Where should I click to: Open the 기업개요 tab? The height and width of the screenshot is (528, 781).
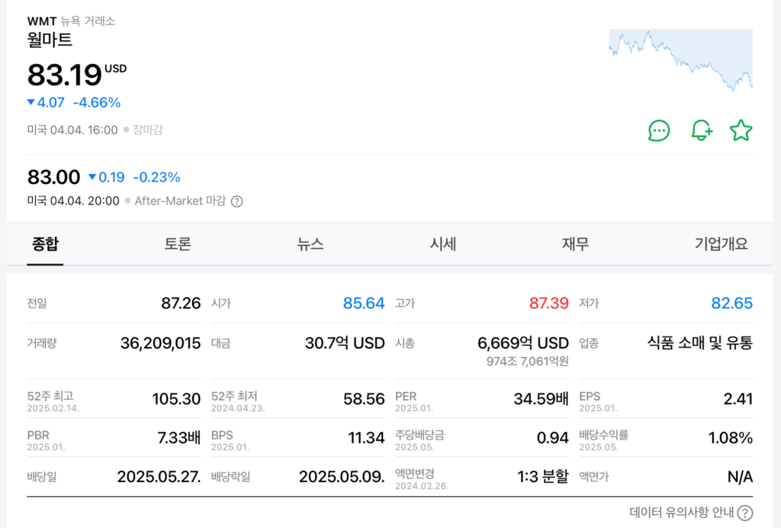[x=722, y=244]
